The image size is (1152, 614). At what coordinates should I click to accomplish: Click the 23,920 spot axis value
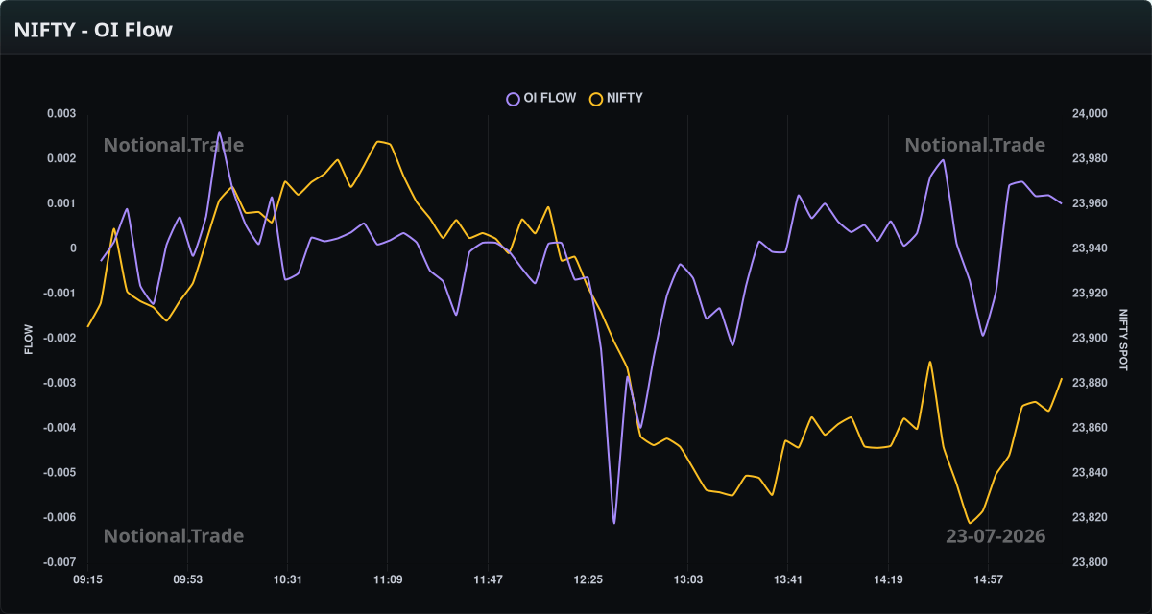click(x=1090, y=294)
